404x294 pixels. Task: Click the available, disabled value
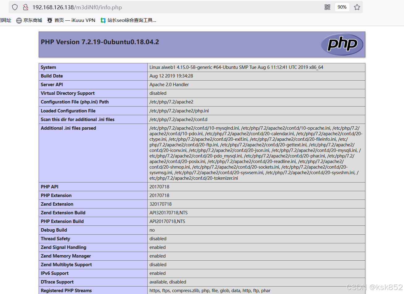point(168,282)
